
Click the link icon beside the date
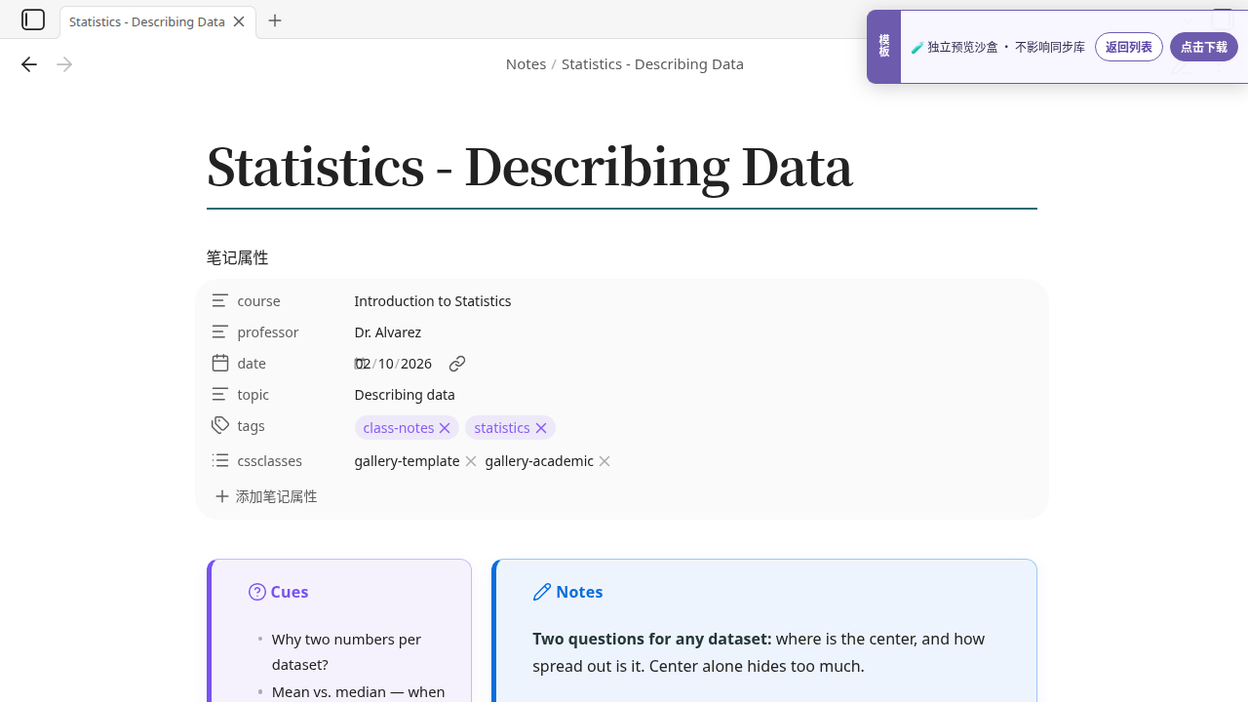(457, 364)
